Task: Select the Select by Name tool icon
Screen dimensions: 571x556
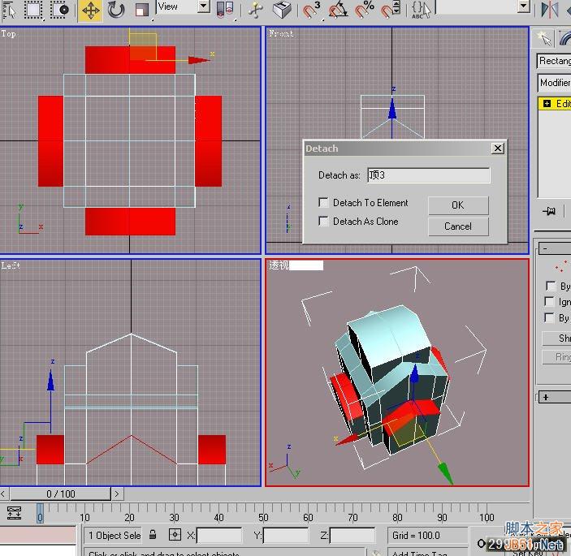Action: [x=8, y=10]
